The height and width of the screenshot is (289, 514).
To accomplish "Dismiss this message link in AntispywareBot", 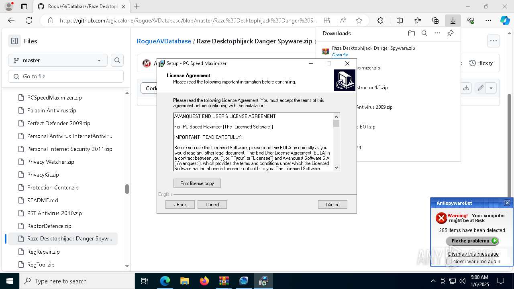I will (473, 254).
